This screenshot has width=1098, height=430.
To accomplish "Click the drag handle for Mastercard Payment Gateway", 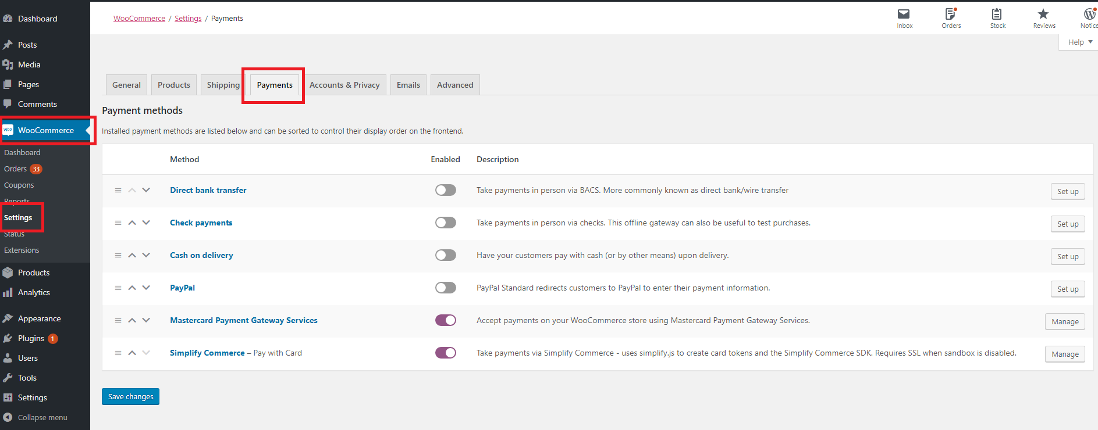I will coord(118,320).
